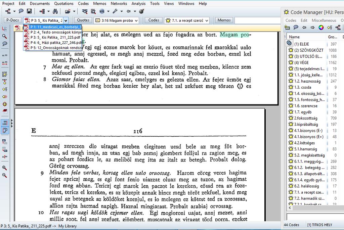Click the speech bubble icon in left sidebar
The image size is (344, 230).
click(4, 44)
